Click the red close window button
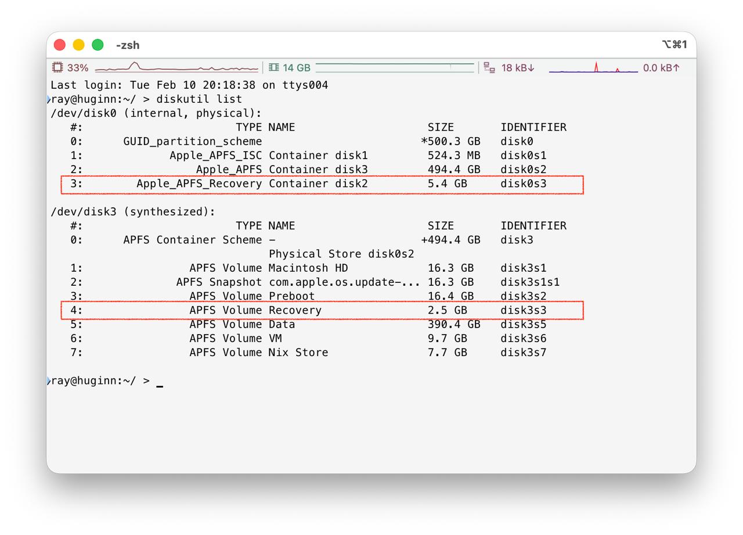The height and width of the screenshot is (535, 743). (60, 45)
